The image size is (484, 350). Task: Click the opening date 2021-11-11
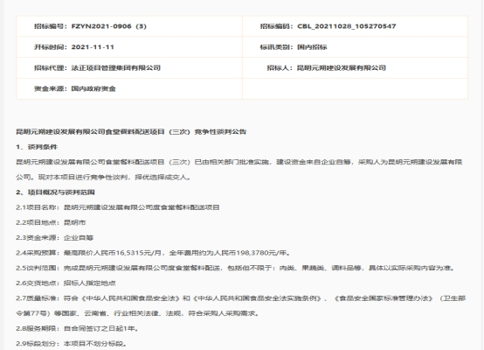(93, 47)
